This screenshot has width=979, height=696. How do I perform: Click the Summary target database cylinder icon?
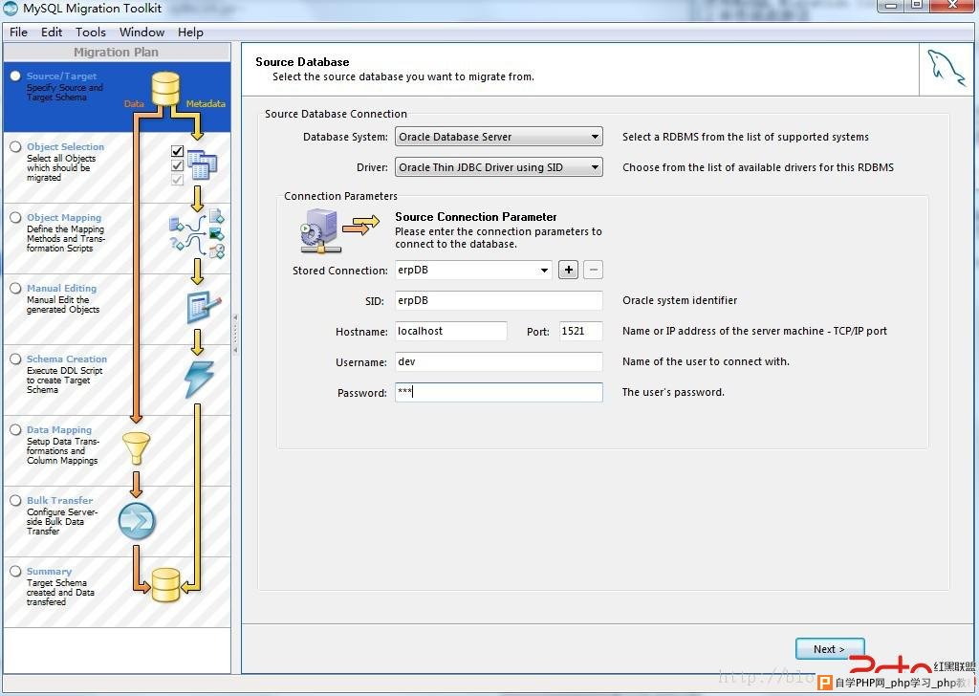pyautogui.click(x=165, y=585)
